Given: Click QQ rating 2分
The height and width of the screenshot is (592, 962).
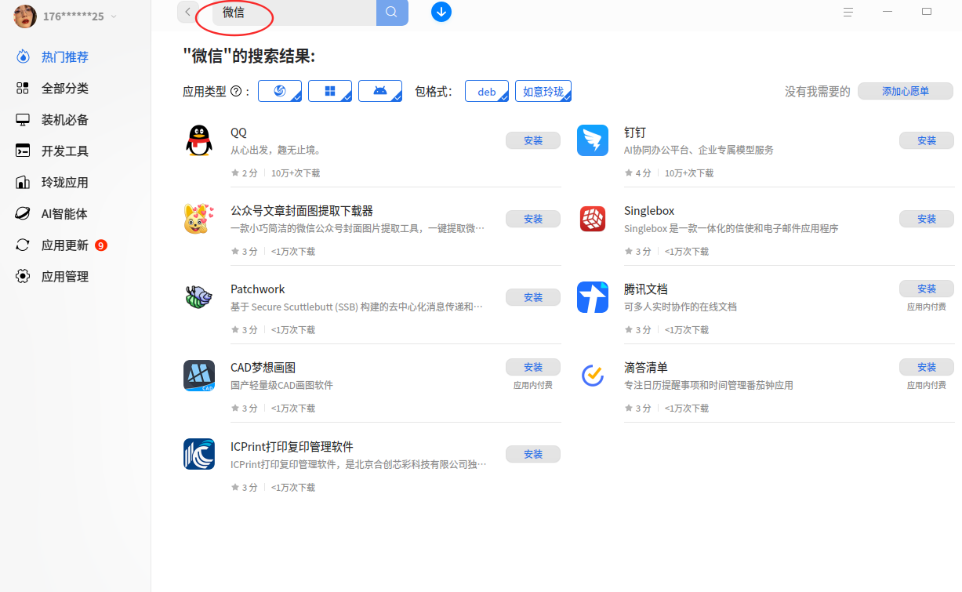Looking at the screenshot, I should pos(245,173).
